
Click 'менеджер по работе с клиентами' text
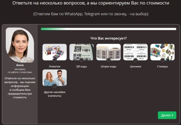[20, 70]
